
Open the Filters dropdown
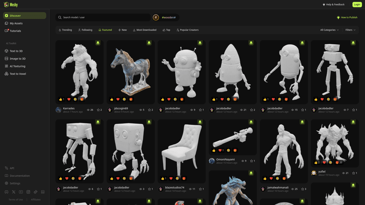tap(350, 30)
